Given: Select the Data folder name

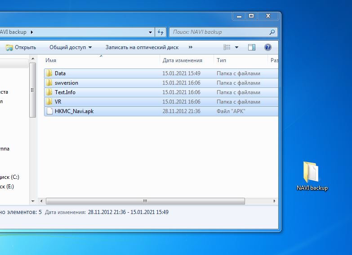Looking at the screenshot, I should (60, 73).
